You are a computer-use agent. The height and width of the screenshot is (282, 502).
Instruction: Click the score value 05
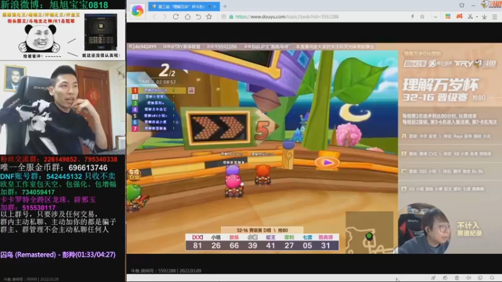[x=307, y=246]
